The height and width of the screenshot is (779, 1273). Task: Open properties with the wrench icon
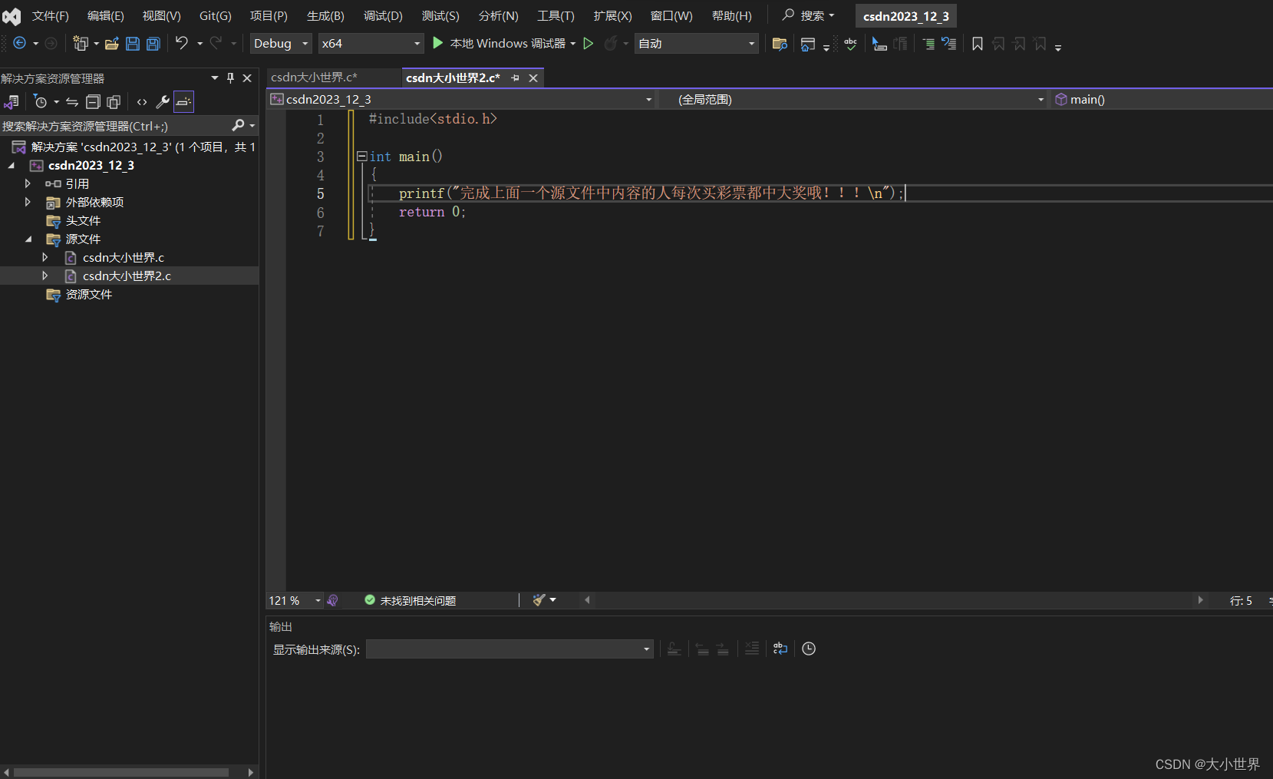coord(163,102)
